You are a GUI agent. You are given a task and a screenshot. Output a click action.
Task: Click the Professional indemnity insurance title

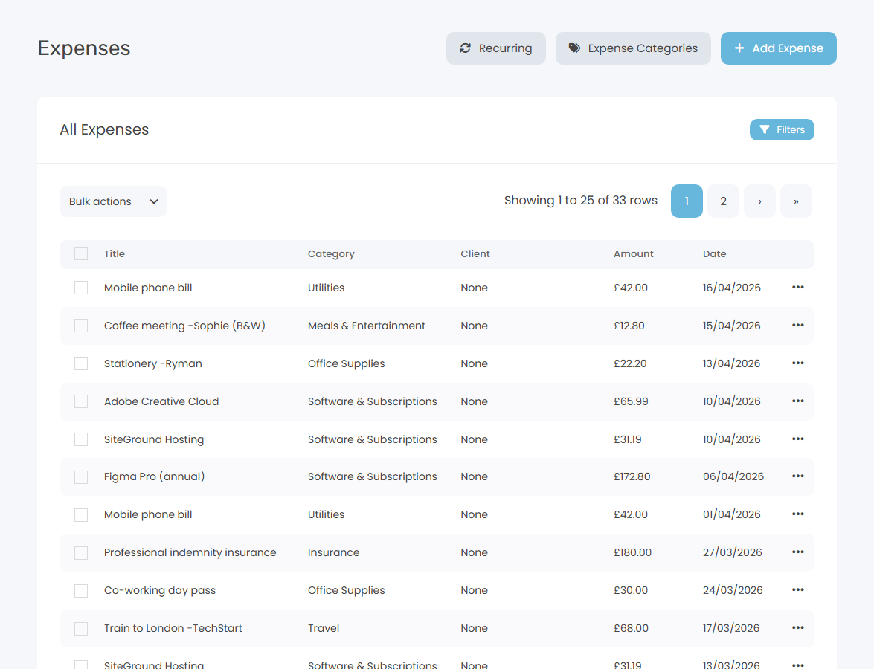(x=190, y=552)
